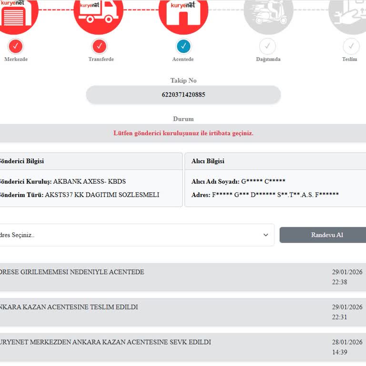Click the Transferde step label

tap(101, 59)
